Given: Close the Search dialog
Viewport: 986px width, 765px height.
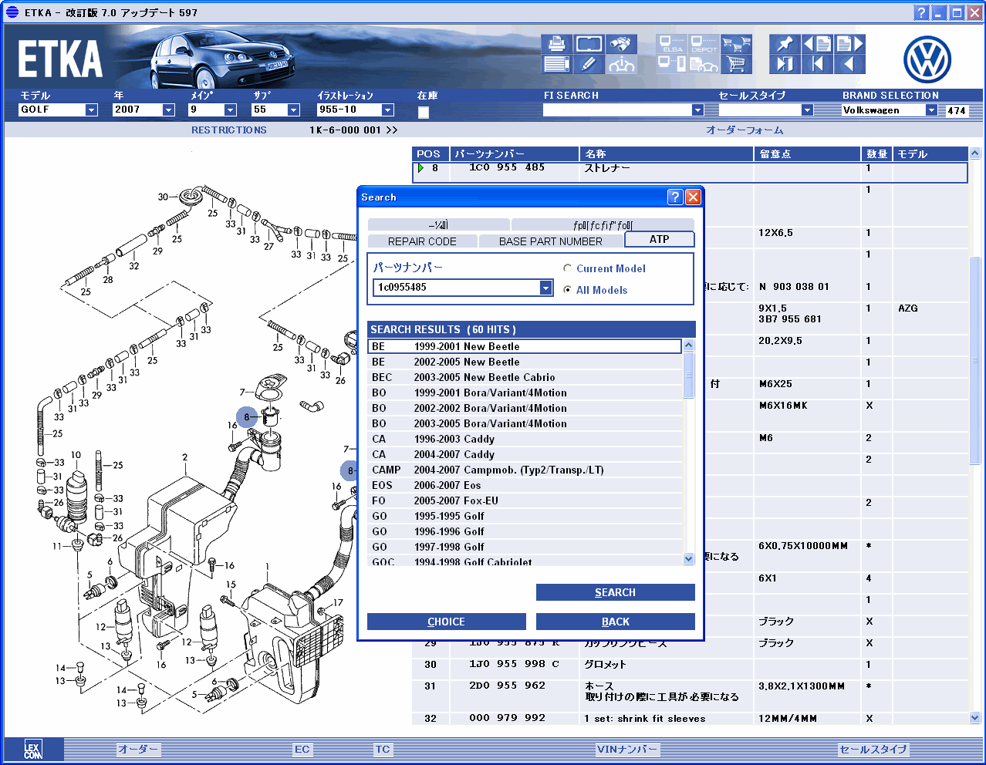Looking at the screenshot, I should pos(693,197).
